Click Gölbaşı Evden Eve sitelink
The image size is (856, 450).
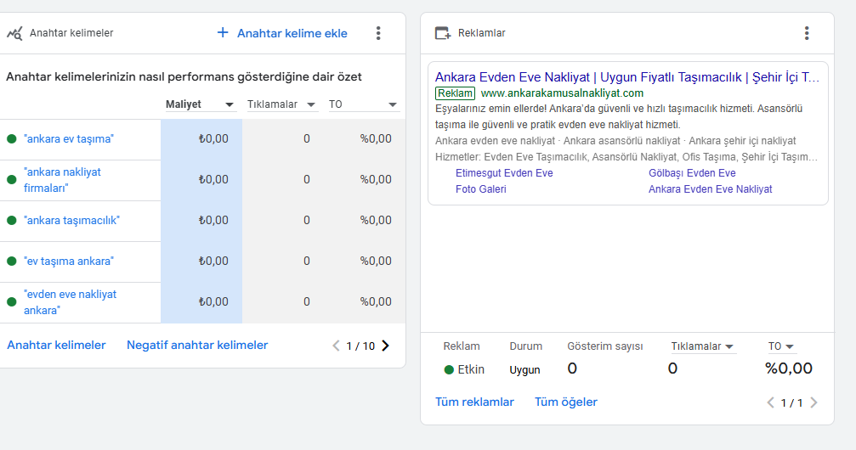point(692,173)
